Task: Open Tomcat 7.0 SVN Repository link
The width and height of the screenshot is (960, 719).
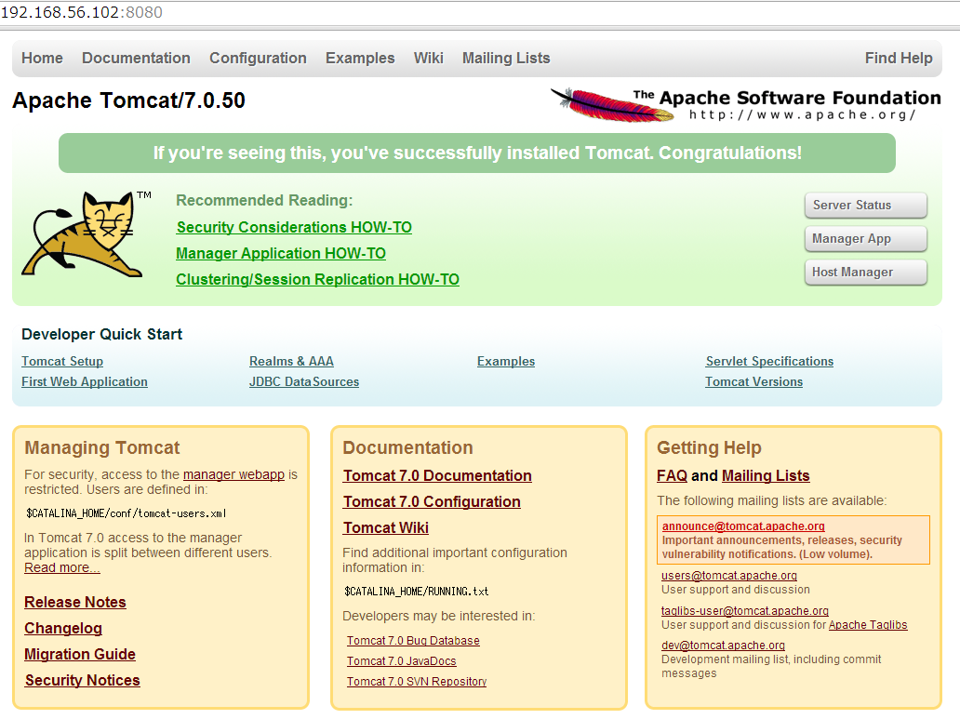Action: pos(417,682)
